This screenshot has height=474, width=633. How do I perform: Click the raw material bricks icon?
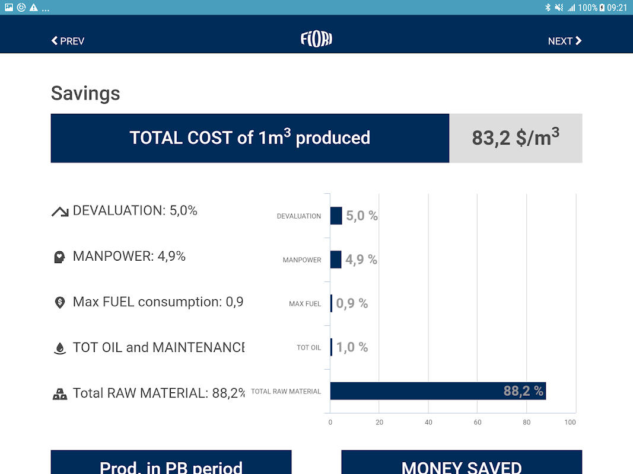pyautogui.click(x=59, y=393)
